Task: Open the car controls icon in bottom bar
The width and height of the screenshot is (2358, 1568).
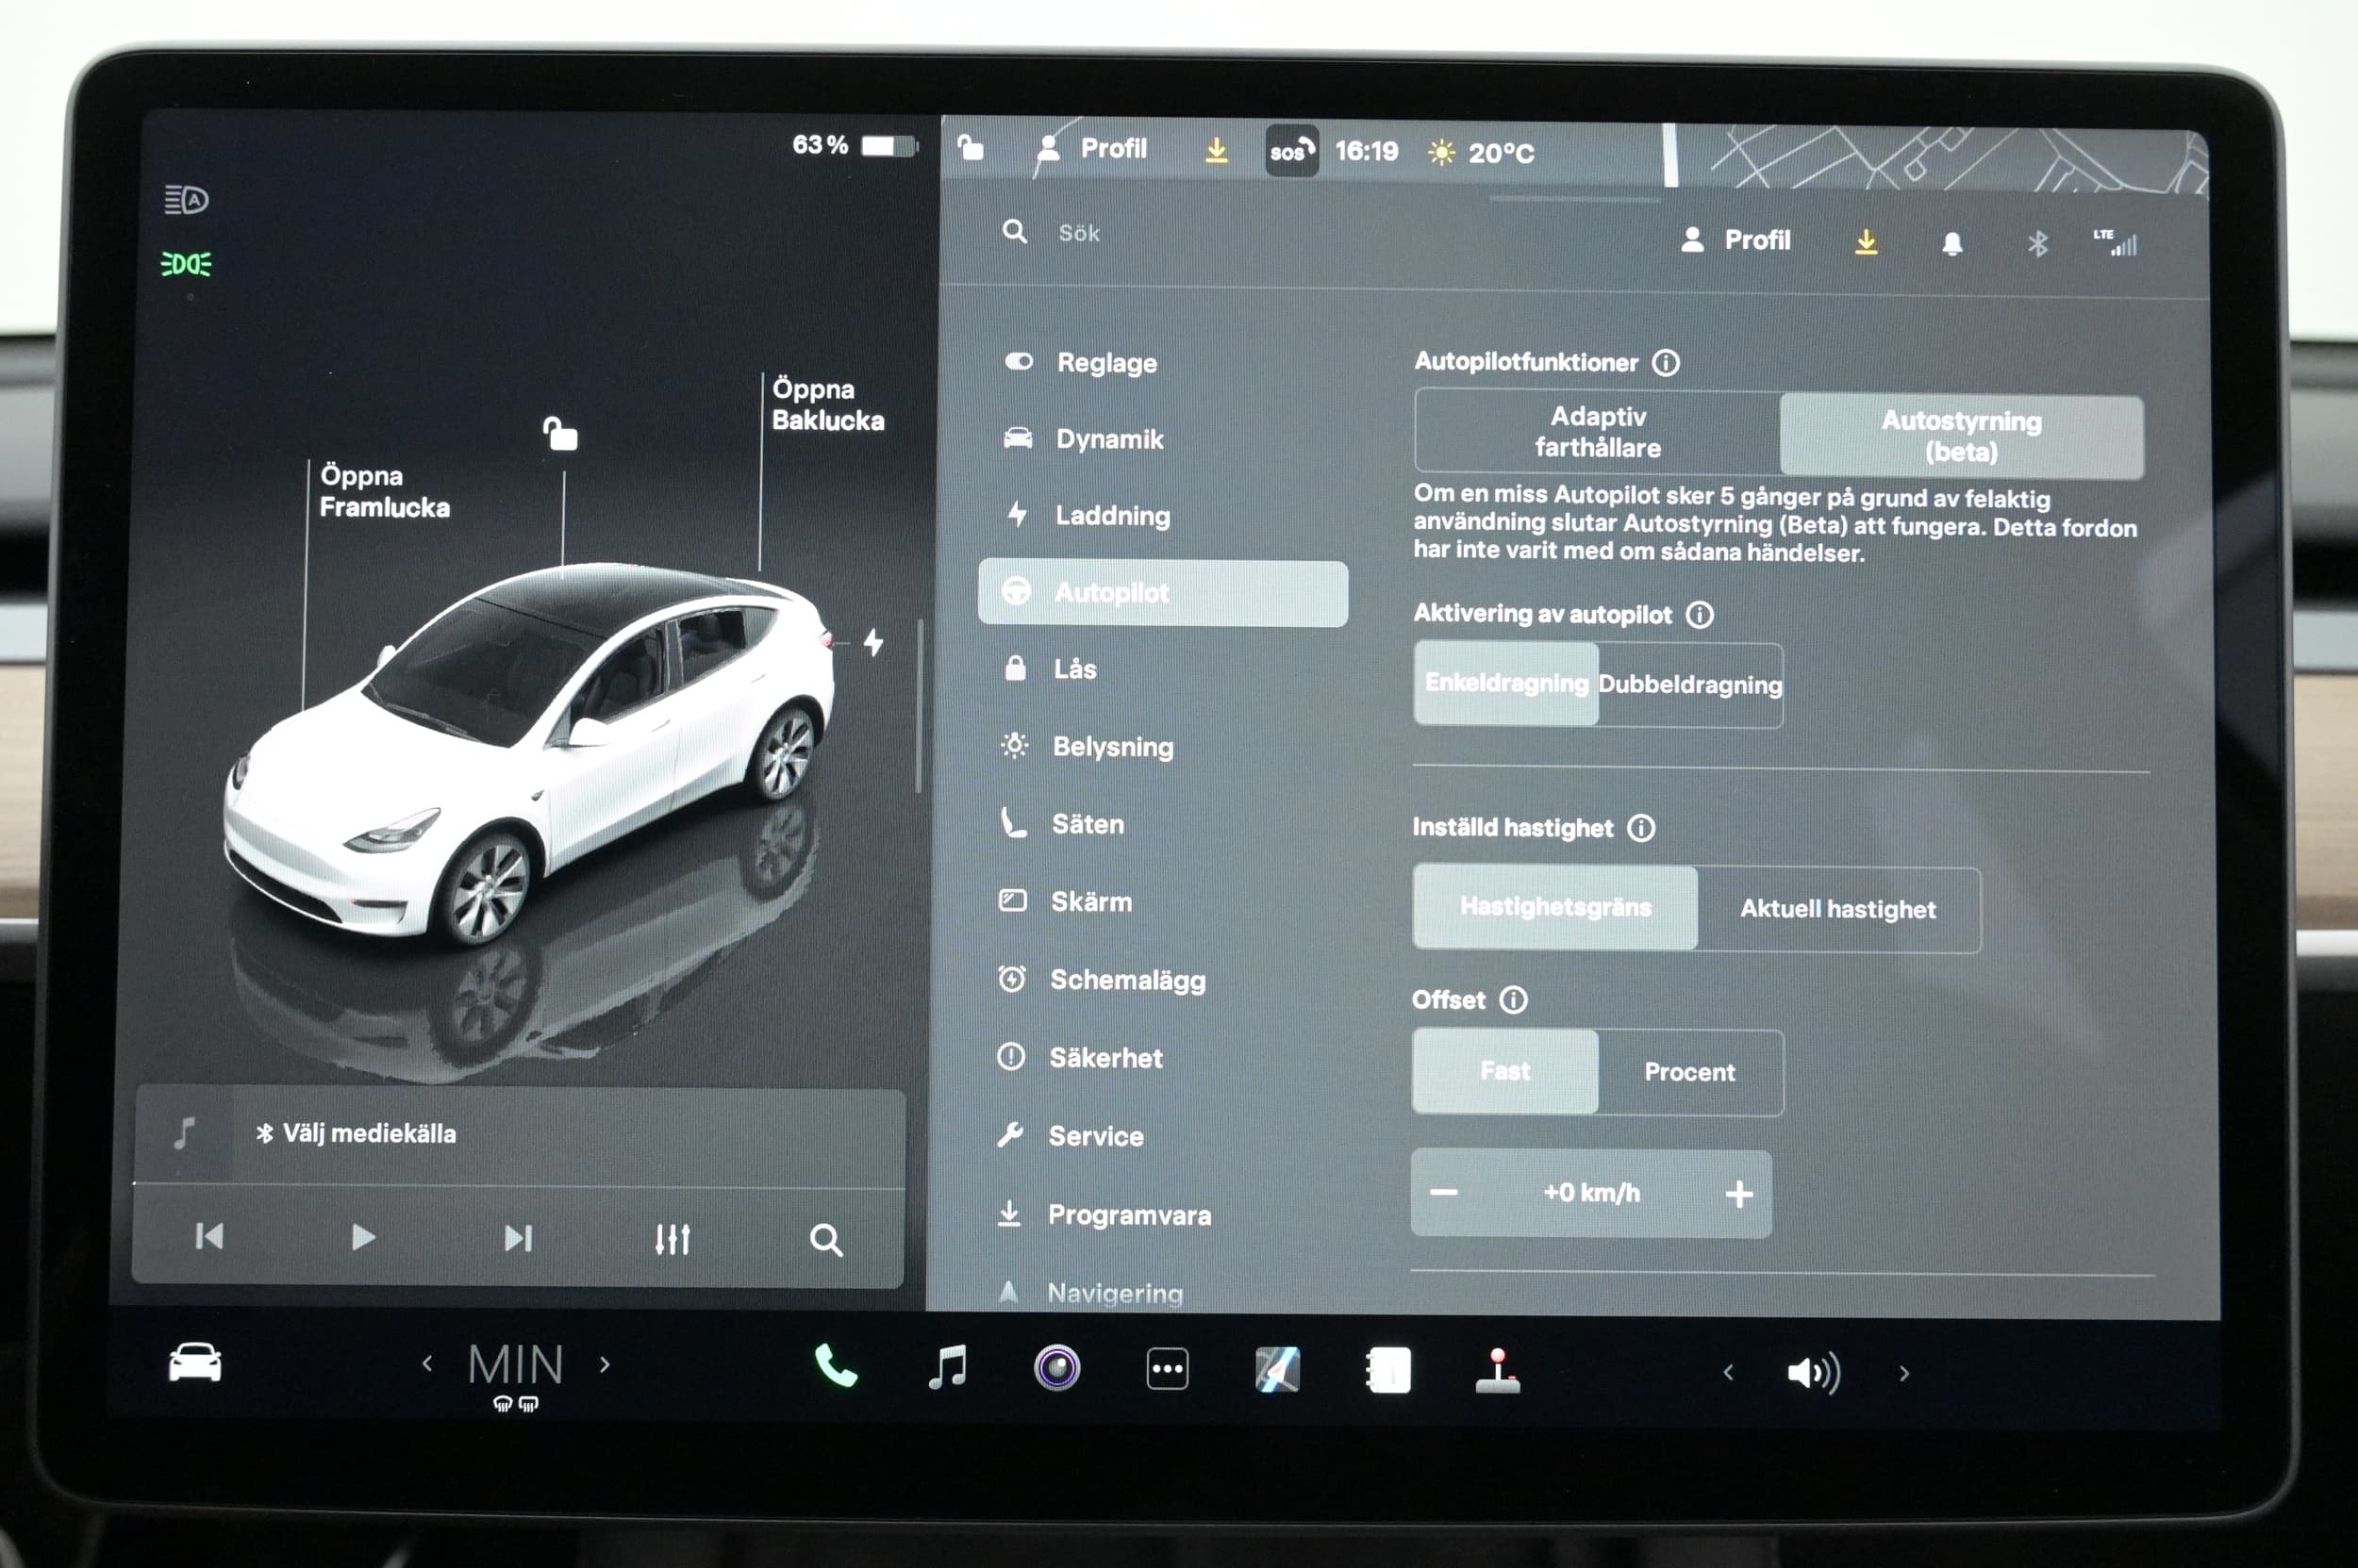Action: click(x=195, y=1363)
